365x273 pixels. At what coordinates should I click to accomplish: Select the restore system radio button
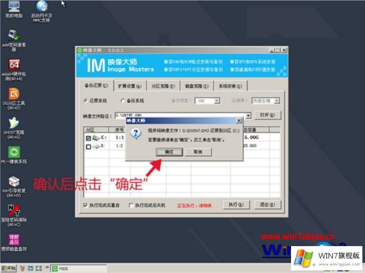pyautogui.click(x=95, y=101)
